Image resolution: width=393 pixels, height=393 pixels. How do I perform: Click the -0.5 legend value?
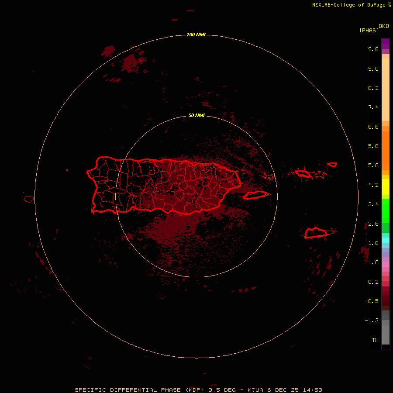(x=372, y=301)
